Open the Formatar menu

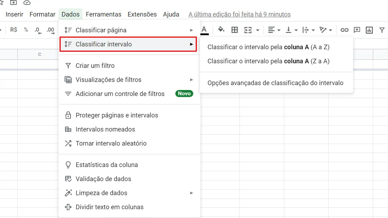(42, 14)
